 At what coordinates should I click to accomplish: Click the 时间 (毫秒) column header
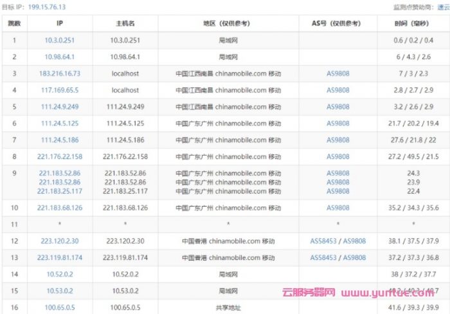[413, 23]
